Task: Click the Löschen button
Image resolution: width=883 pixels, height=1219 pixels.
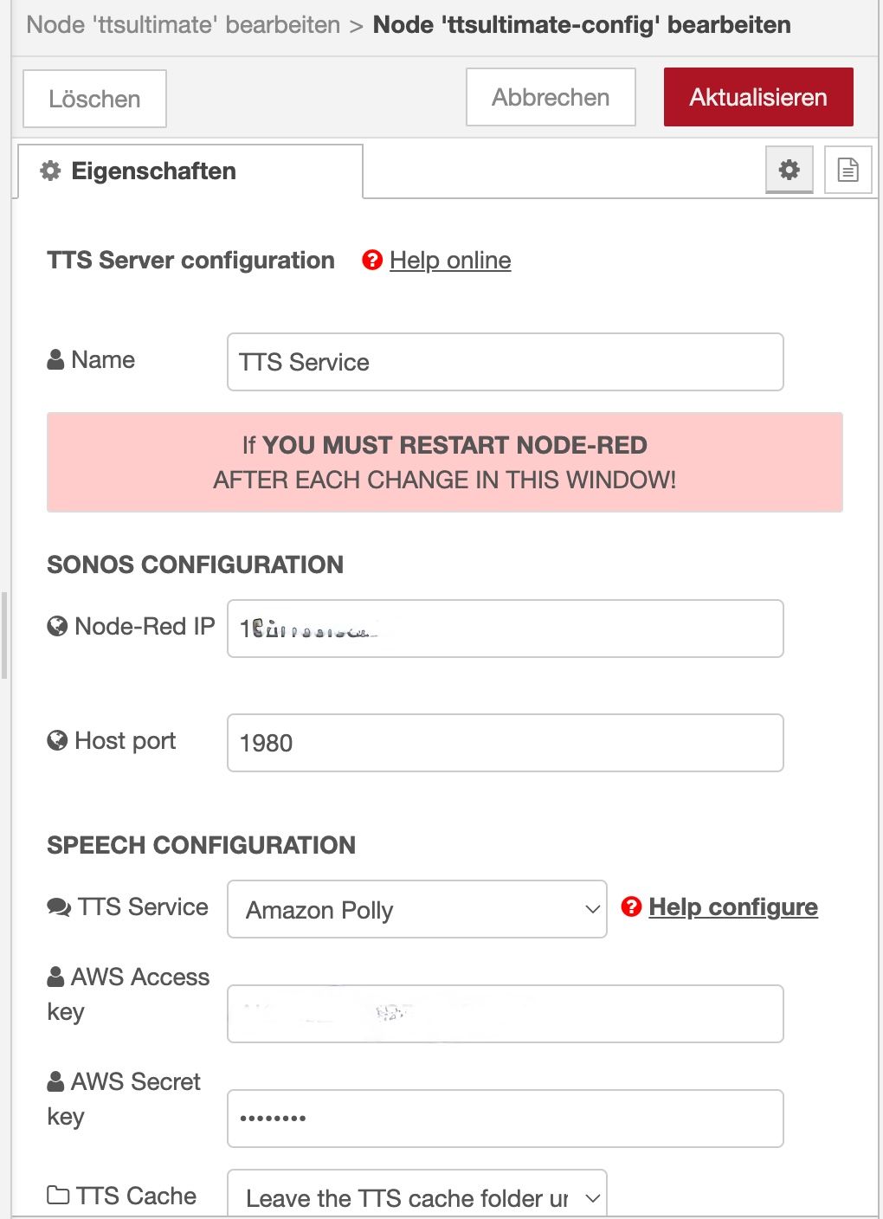Action: coord(94,99)
